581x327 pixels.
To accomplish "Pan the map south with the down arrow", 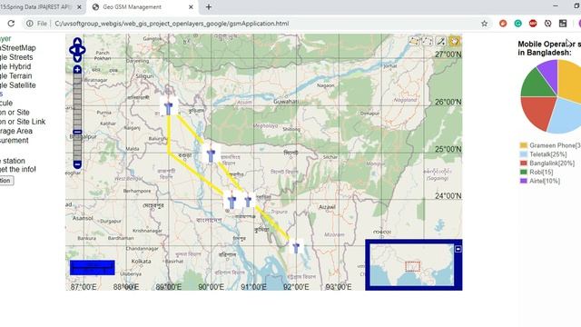I will coord(77,58).
